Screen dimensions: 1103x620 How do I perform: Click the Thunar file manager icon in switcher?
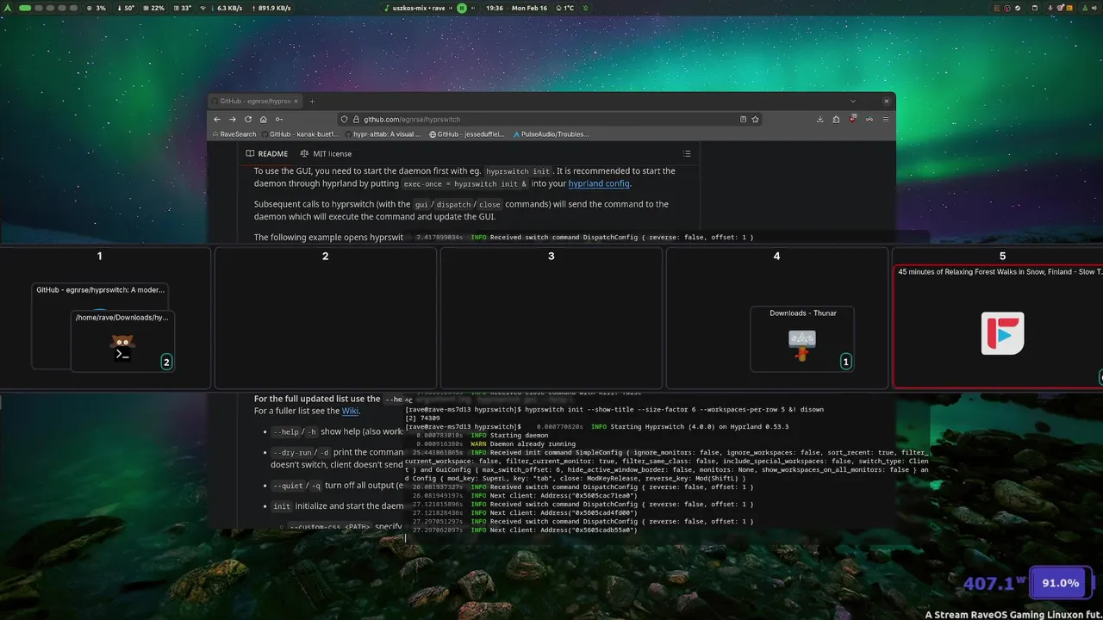(802, 344)
